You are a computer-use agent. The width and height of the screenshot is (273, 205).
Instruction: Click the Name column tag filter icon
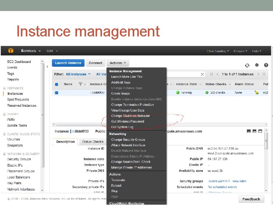click(x=80, y=84)
